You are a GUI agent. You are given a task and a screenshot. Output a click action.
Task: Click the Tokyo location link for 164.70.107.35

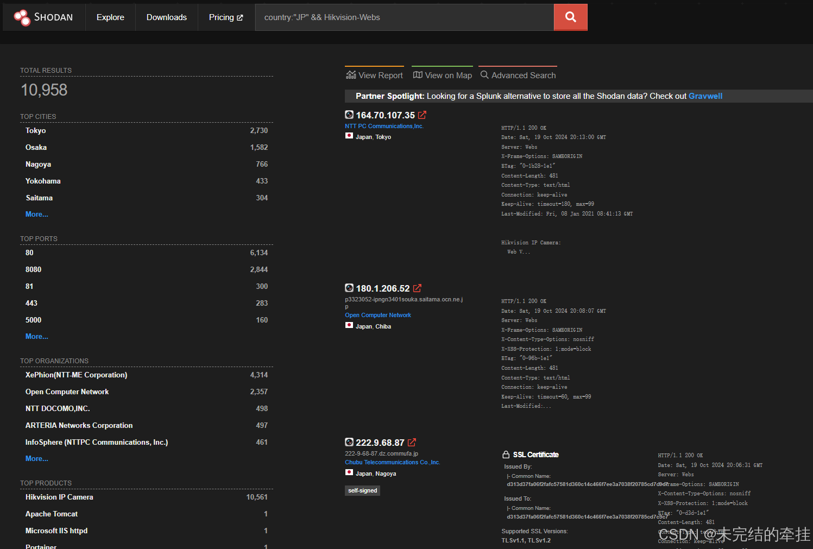[383, 137]
